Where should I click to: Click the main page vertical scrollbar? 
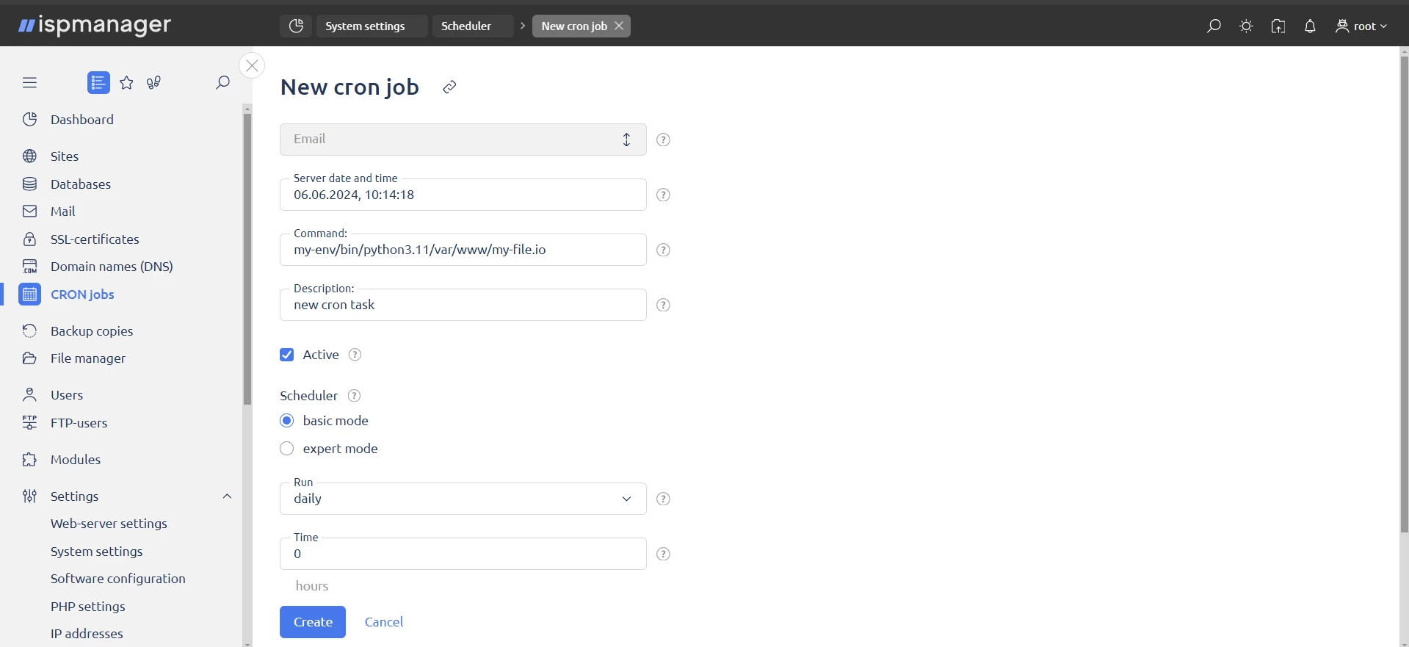(x=1404, y=294)
